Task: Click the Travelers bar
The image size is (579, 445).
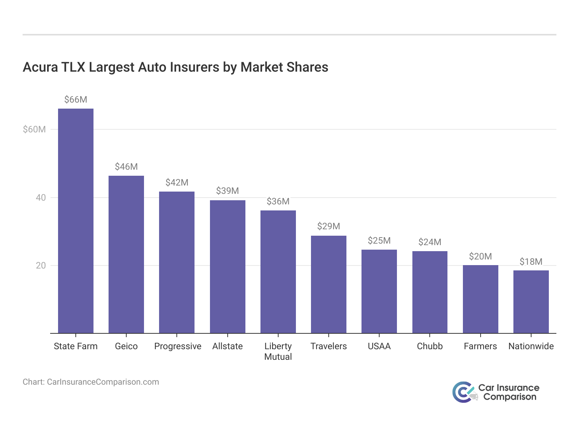Action: click(329, 284)
